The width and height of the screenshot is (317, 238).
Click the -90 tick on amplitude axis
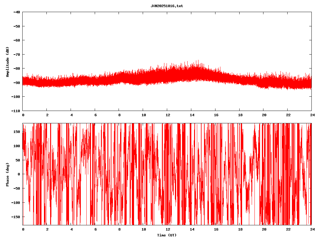[17, 83]
